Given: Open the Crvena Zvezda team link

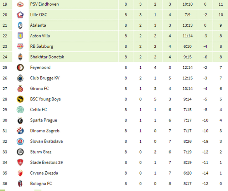Looking at the screenshot, I should tap(44, 173).
